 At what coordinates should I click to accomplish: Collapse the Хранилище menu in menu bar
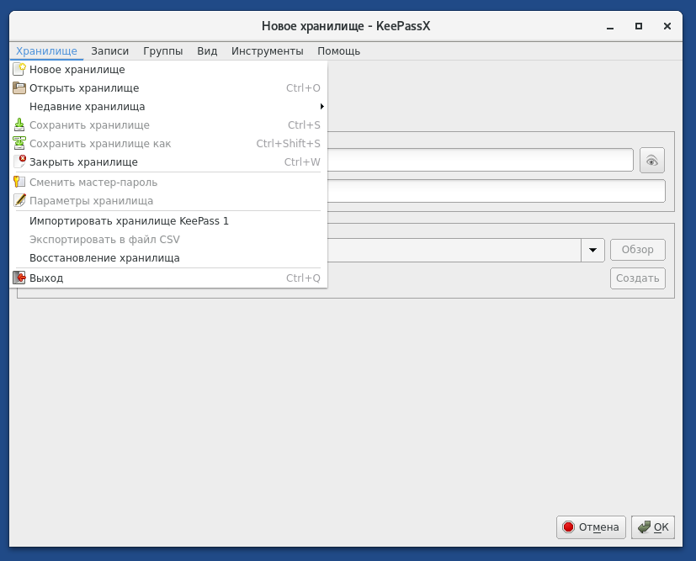pyautogui.click(x=46, y=51)
